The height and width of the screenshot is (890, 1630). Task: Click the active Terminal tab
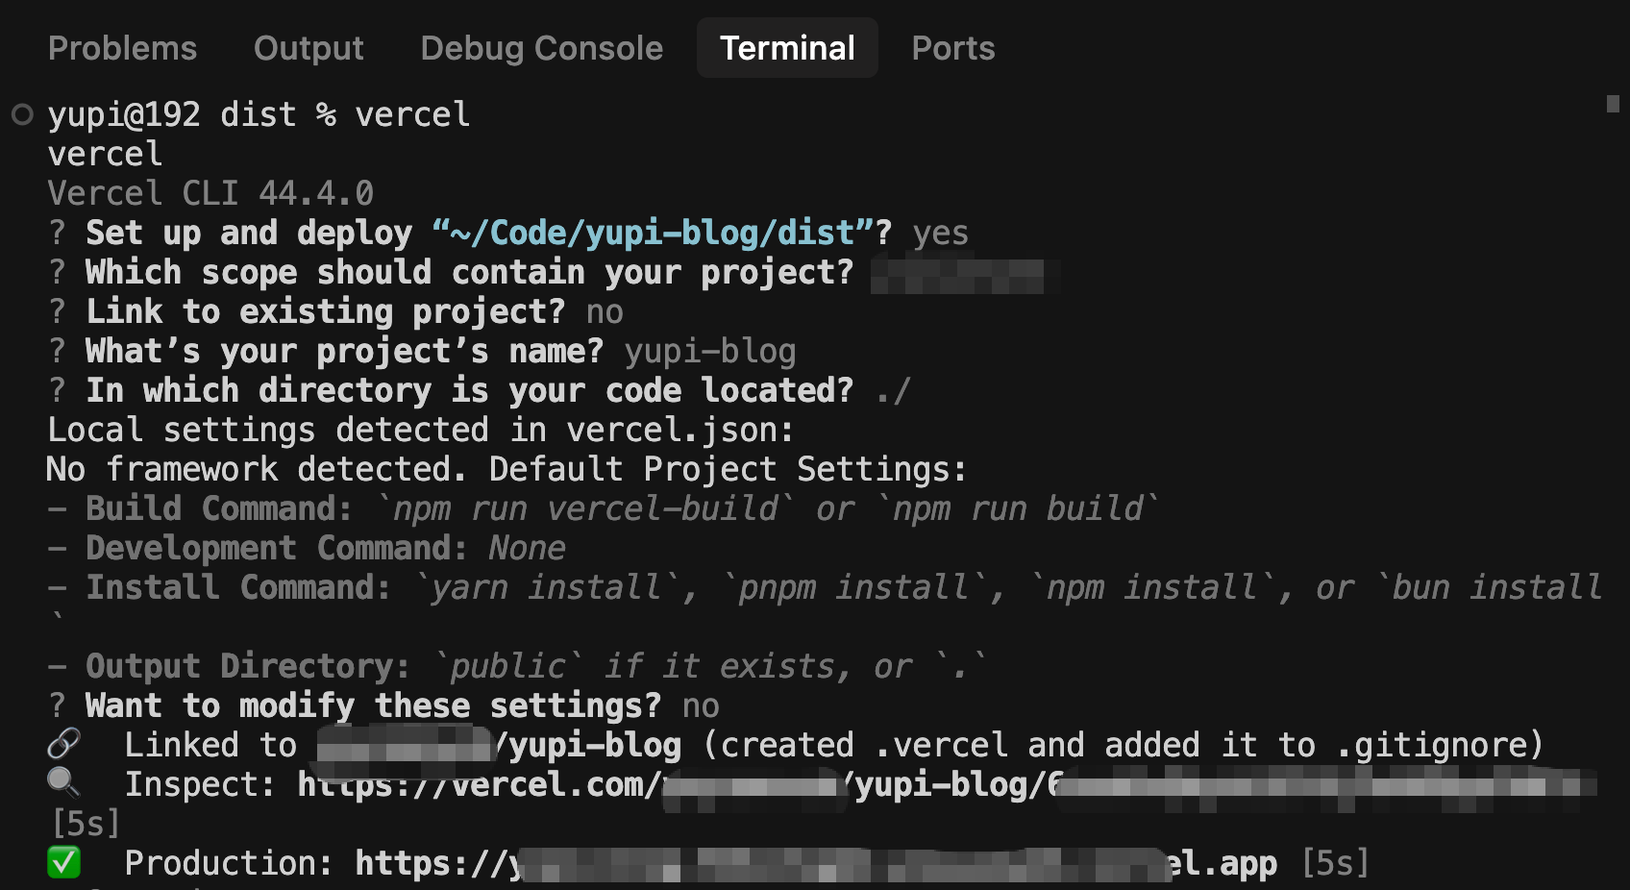[787, 48]
